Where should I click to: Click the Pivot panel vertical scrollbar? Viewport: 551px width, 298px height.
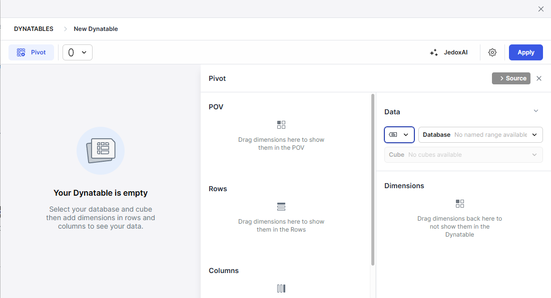click(x=373, y=179)
